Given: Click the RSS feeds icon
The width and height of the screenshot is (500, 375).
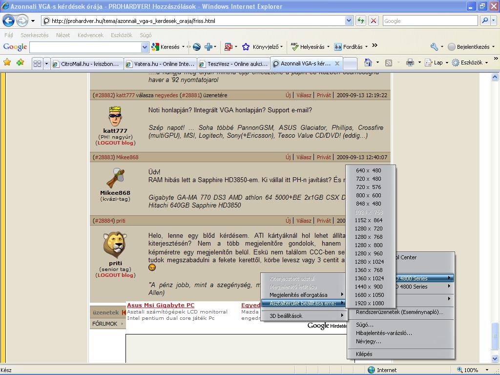Looking at the screenshot, I should (x=388, y=63).
